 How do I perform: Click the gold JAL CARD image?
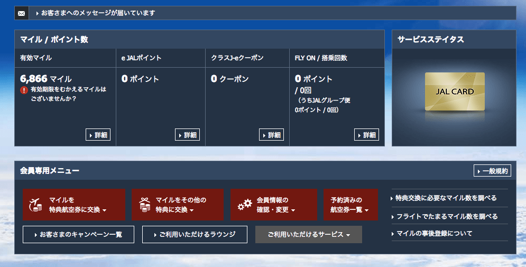(455, 91)
